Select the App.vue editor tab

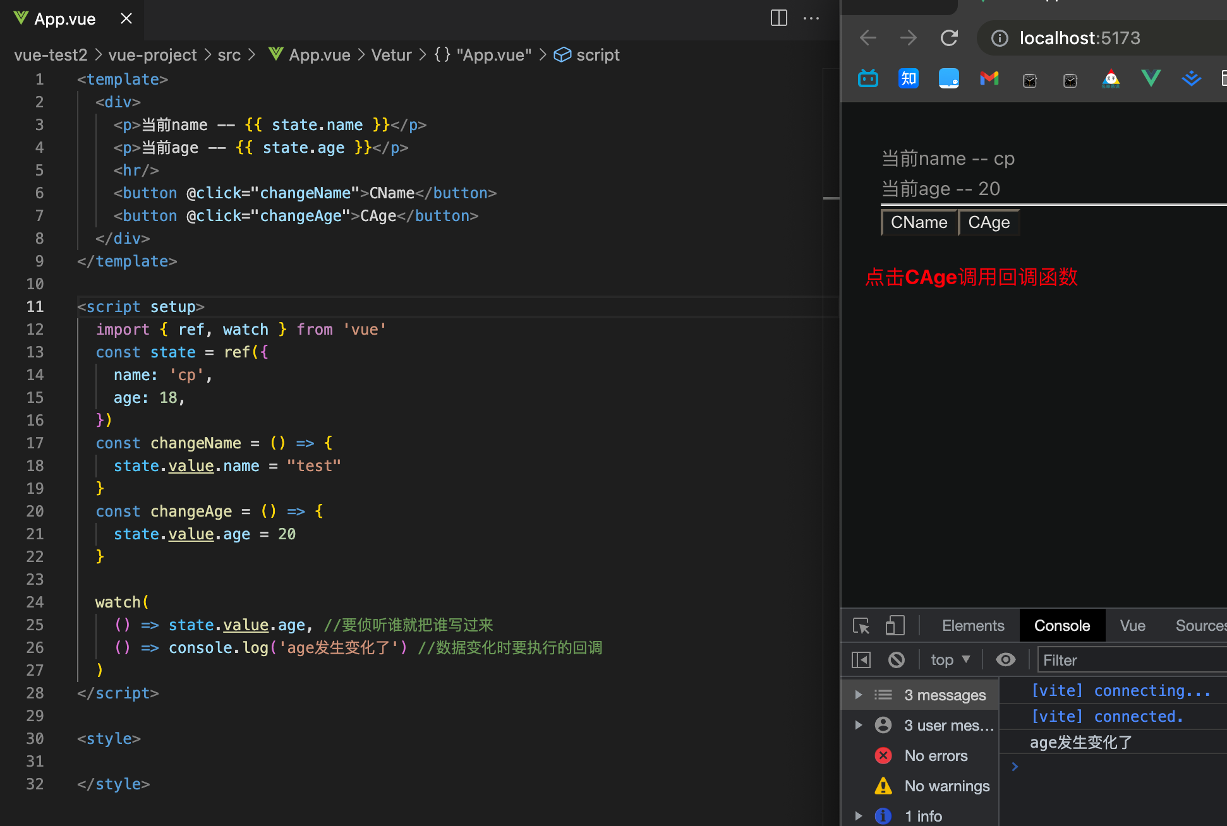(x=64, y=19)
